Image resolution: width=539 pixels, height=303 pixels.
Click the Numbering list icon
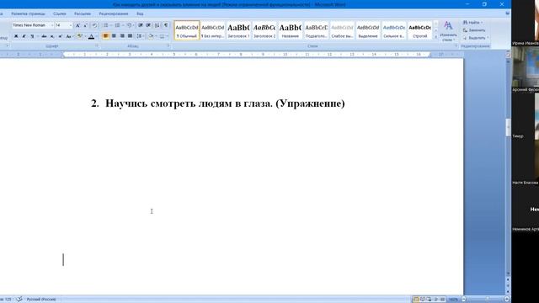pyautogui.click(x=117, y=25)
